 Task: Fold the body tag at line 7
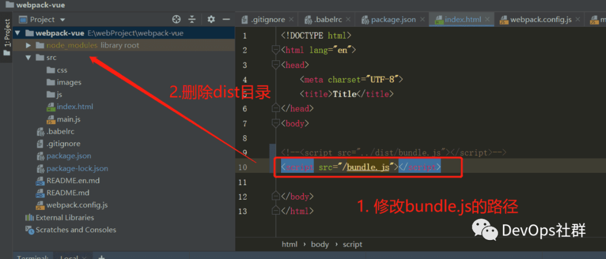pos(276,123)
